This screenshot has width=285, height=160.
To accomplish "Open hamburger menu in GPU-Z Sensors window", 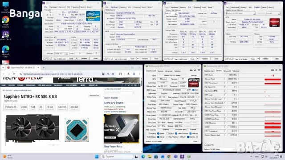I will [280, 70].
